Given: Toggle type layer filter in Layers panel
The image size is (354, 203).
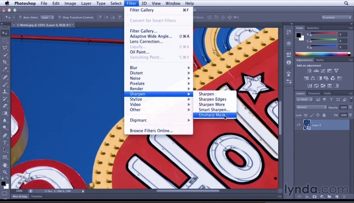Looking at the screenshot, I should (331, 99).
